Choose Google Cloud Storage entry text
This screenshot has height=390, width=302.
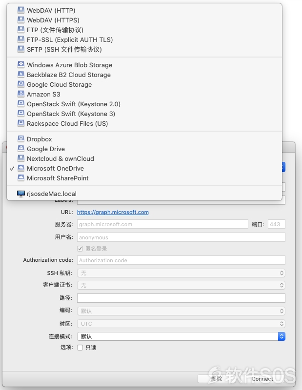click(59, 84)
